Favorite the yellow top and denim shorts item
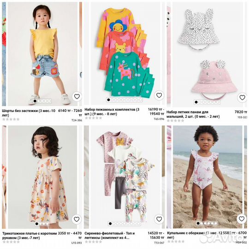 tap(77, 96)
